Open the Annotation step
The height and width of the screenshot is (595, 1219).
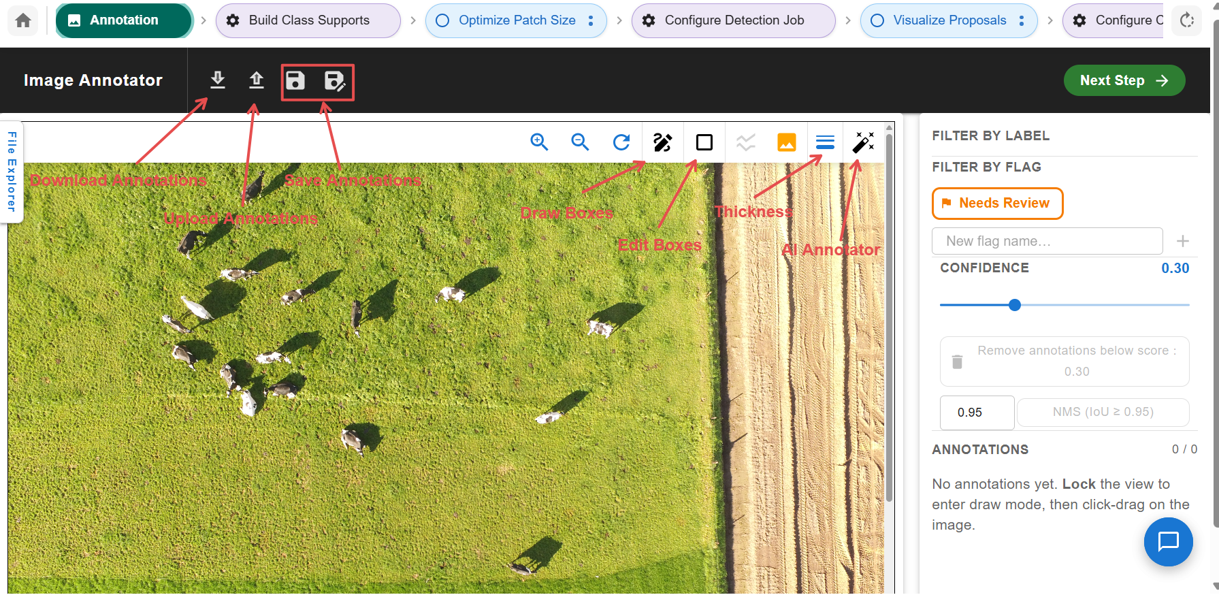124,20
